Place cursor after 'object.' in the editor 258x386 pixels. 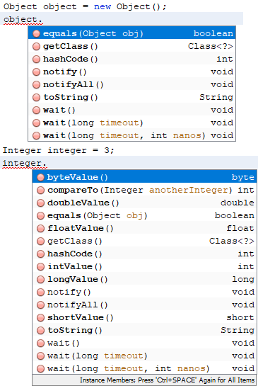coord(43,19)
